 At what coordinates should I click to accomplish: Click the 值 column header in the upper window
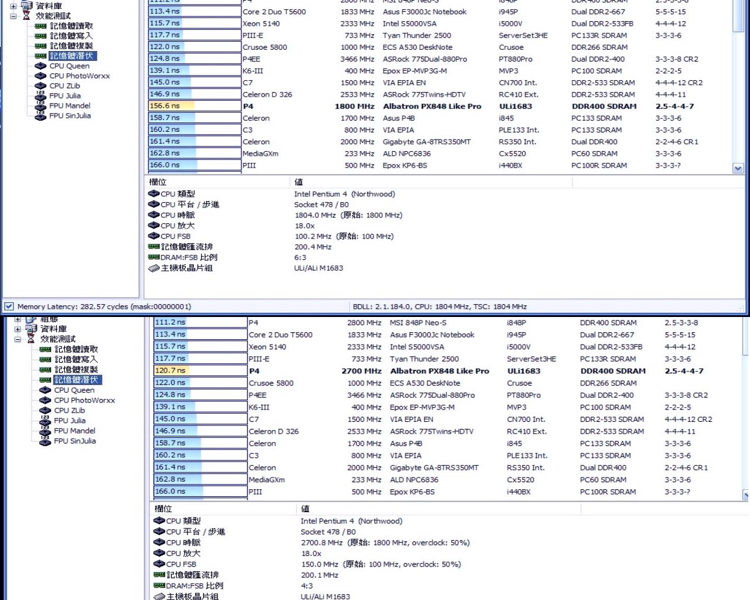tap(431, 182)
